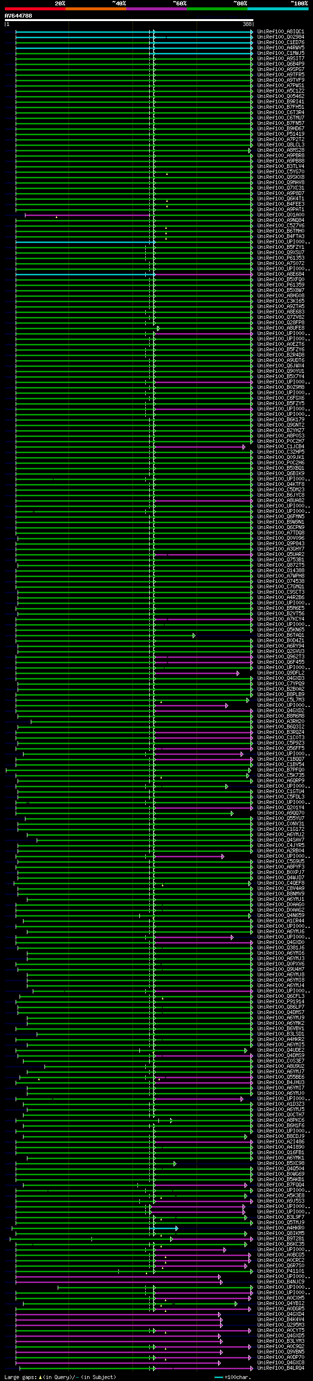The height and width of the screenshot is (1381, 313).
Task: Click the UniRef100_A9NQ84 label
Action: (x=280, y=220)
